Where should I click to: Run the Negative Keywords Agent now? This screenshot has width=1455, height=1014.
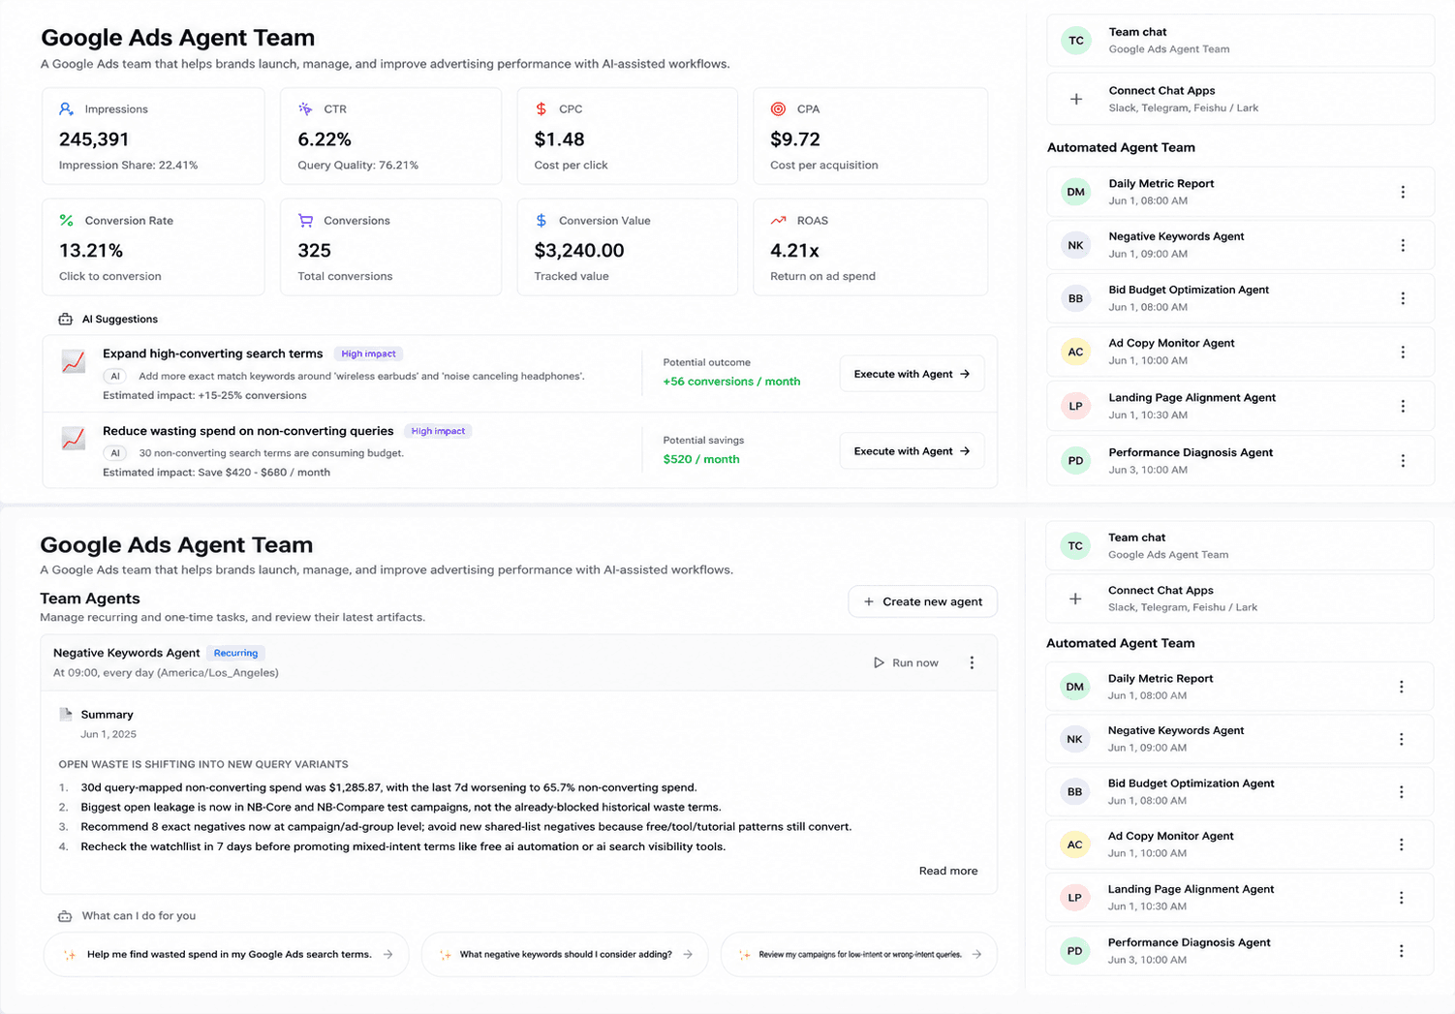point(906,662)
